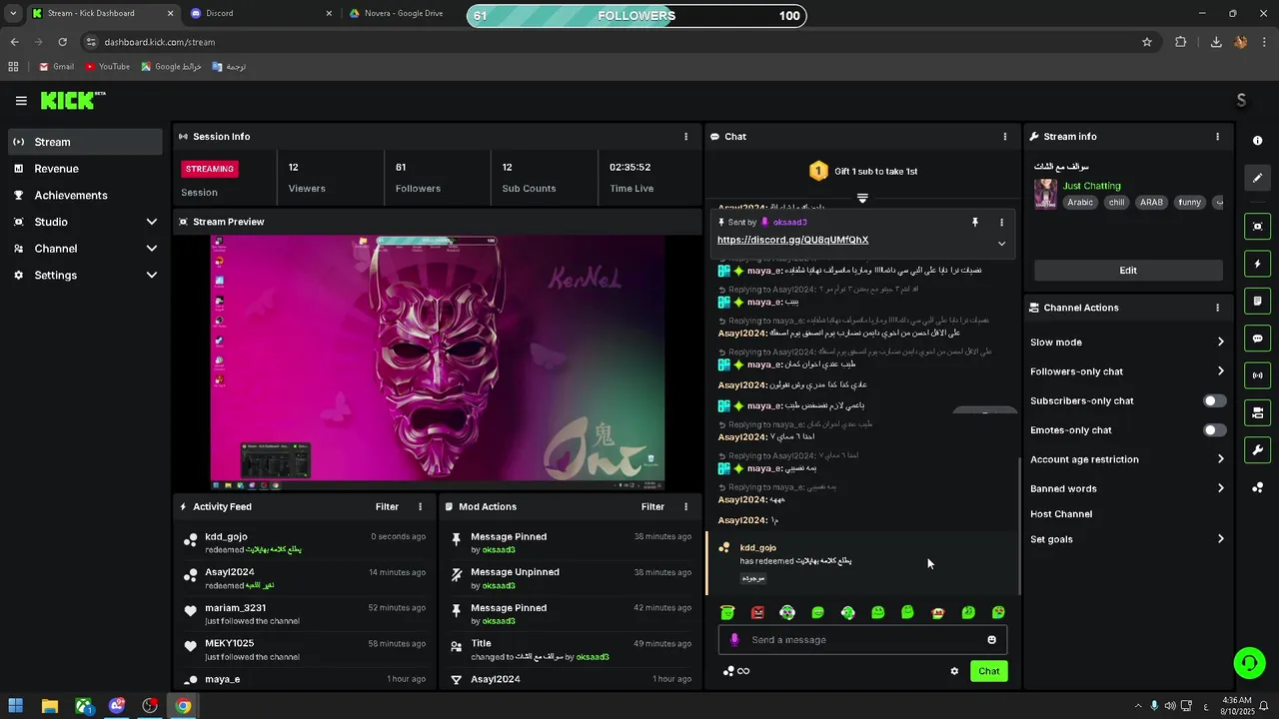
Task: Click the pencil edit icon in the right rail
Action: [x=1258, y=178]
